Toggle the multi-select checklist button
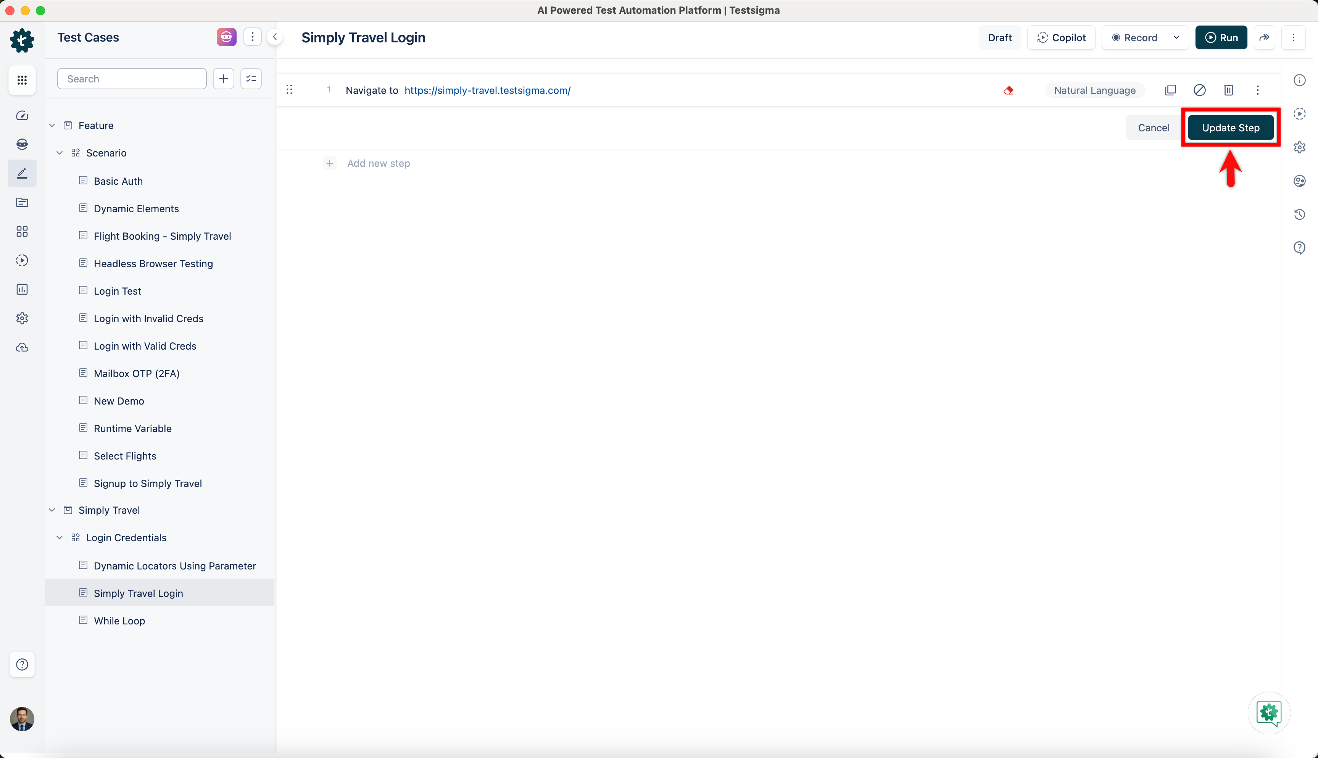Image resolution: width=1318 pixels, height=758 pixels. tap(251, 79)
